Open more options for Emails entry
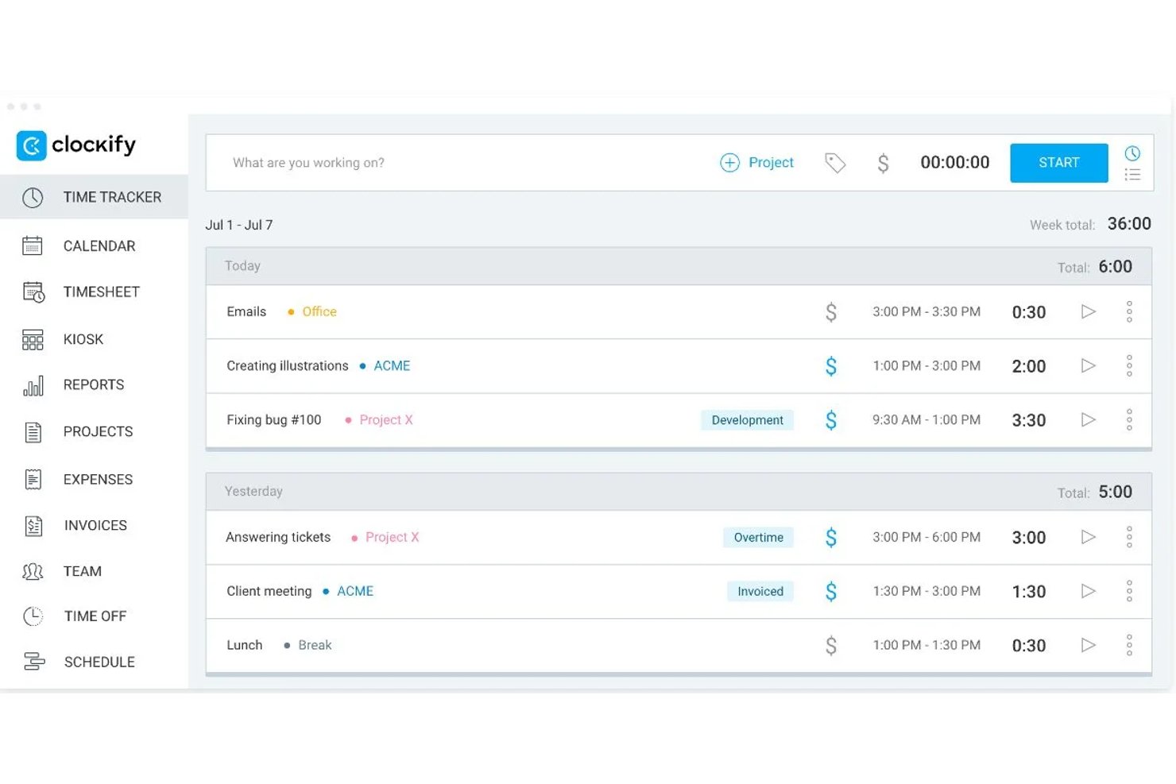1176x784 pixels. tap(1129, 312)
